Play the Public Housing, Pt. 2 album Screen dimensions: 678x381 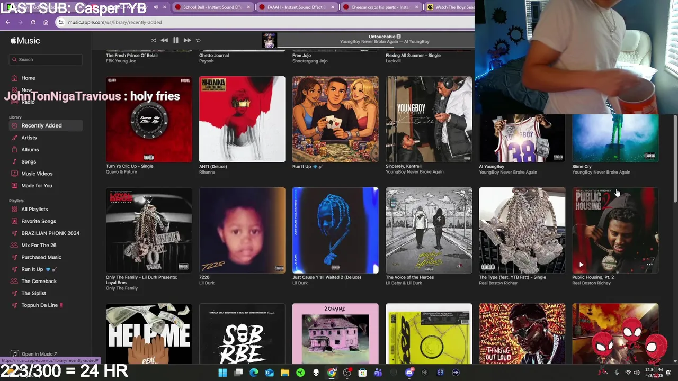pos(581,265)
